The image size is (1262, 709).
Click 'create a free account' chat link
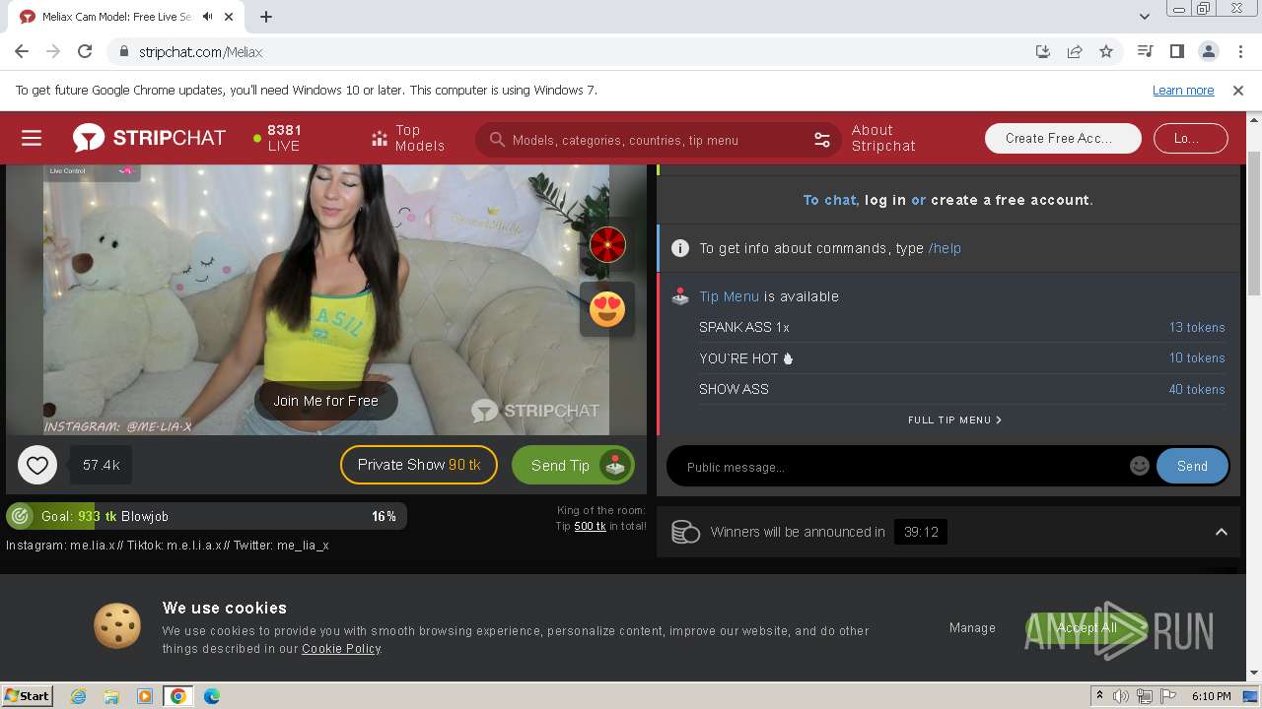coord(1010,200)
